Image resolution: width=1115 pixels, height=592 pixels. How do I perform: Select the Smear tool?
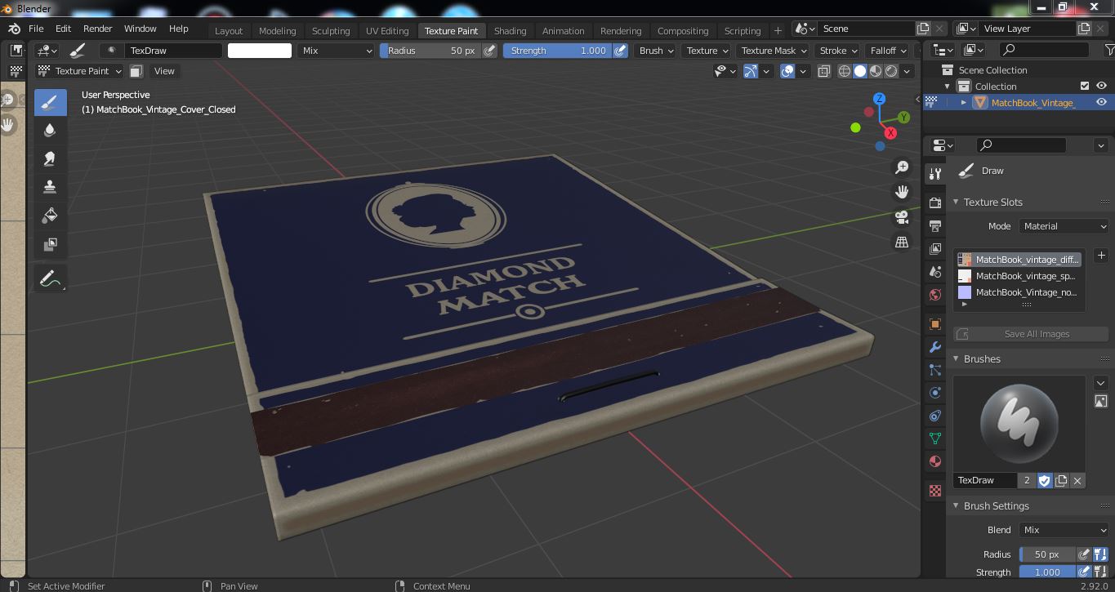coord(51,159)
